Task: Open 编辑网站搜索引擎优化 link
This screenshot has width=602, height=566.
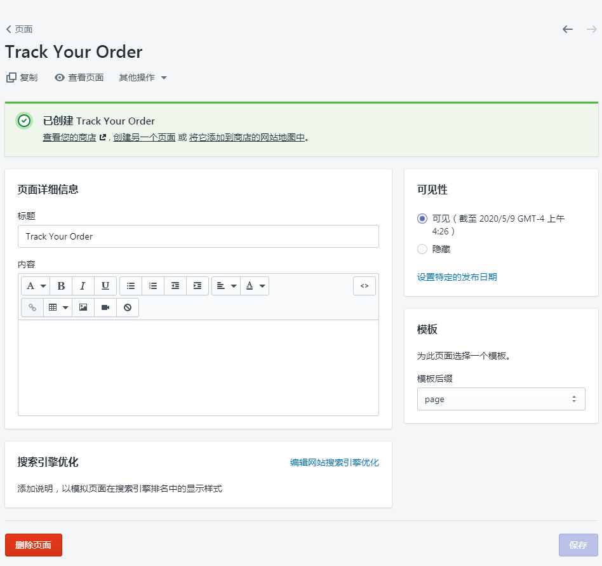Action: [x=335, y=462]
